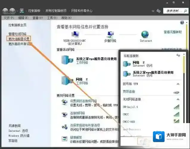Open 管理无线网络 link
This screenshot has height=149, width=190.
17,34
